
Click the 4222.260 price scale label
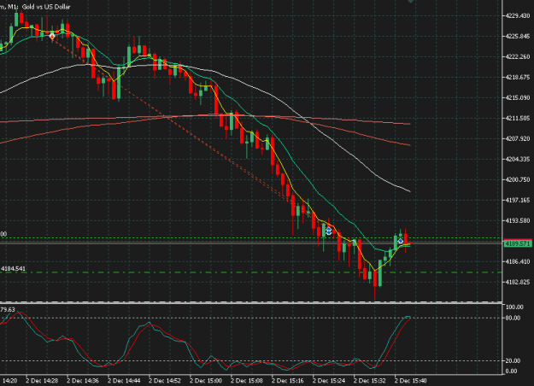[x=518, y=56]
